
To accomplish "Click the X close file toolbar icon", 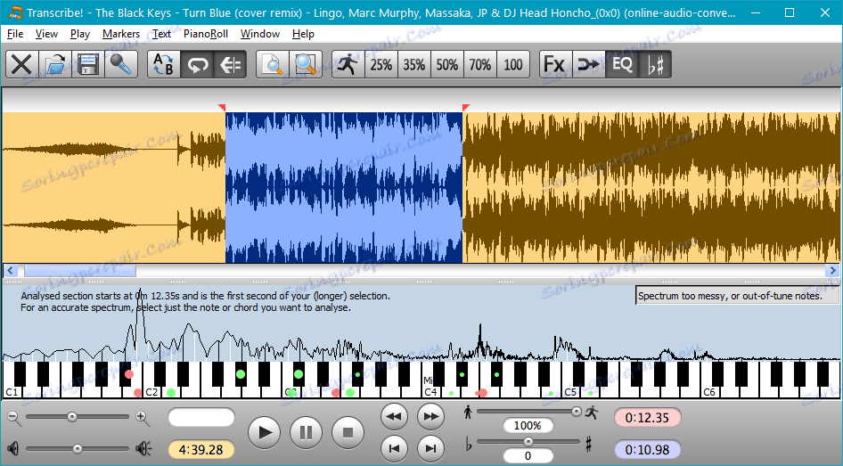I will 22,64.
